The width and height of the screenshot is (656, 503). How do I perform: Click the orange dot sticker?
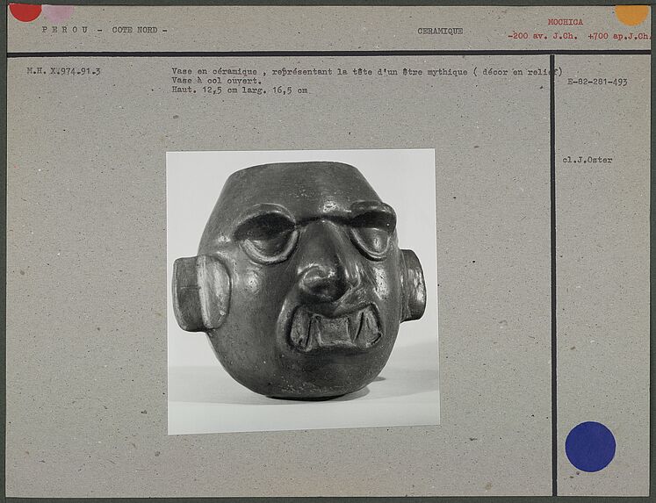631,15
